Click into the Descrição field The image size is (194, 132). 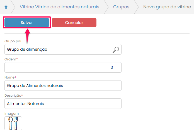click(63, 104)
